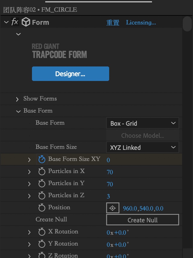Click the Licensing link
The image size is (193, 258).
pyautogui.click(x=141, y=23)
